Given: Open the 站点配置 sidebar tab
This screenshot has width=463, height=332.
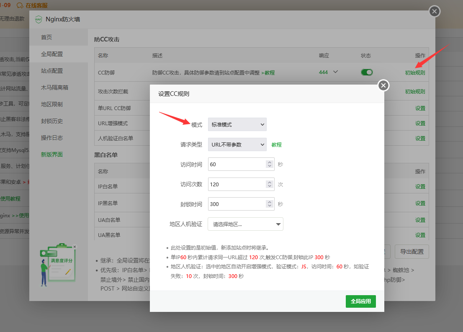Looking at the screenshot, I should (59, 71).
